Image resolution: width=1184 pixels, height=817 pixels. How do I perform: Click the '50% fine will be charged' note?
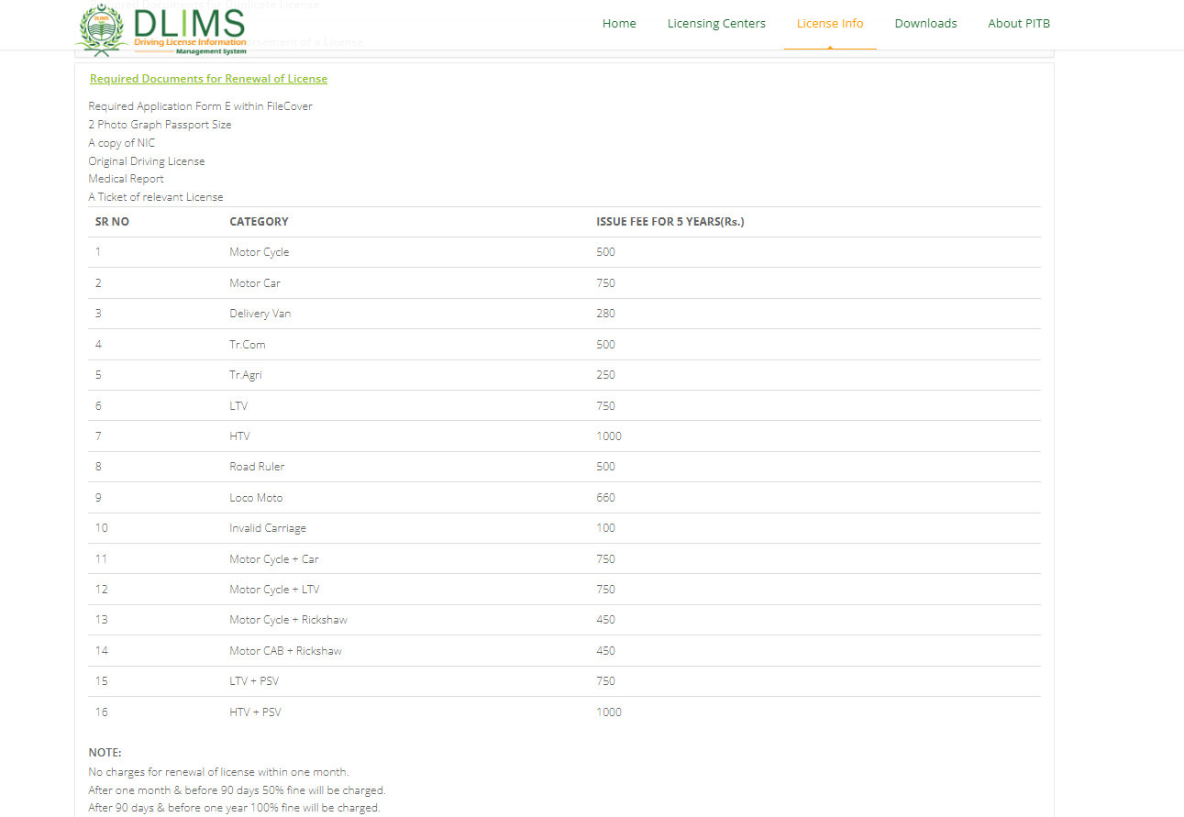tap(237, 790)
